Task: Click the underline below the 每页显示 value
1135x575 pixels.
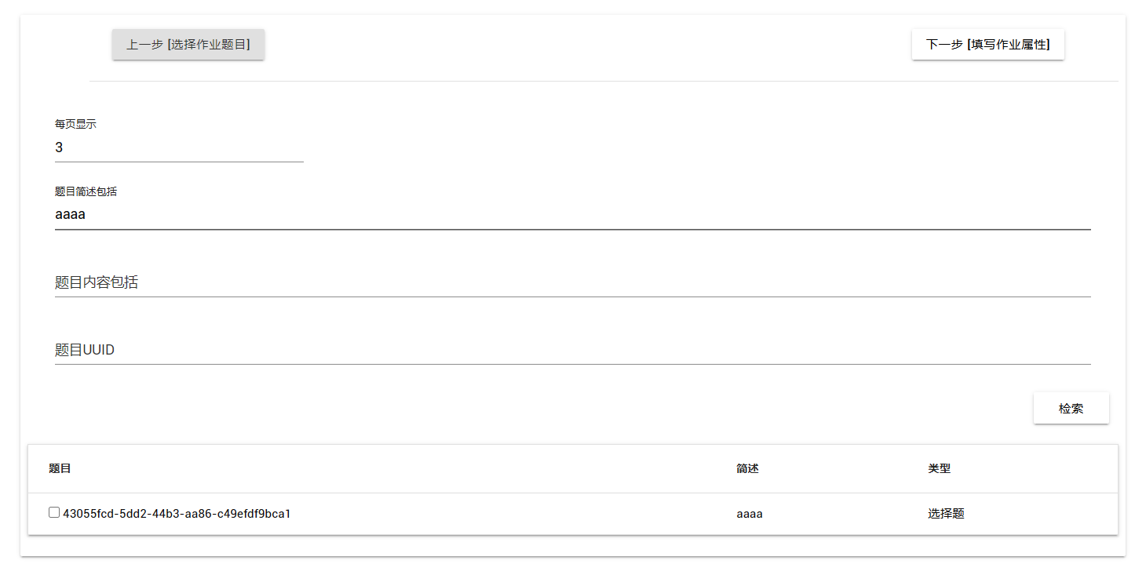Action: point(179,162)
